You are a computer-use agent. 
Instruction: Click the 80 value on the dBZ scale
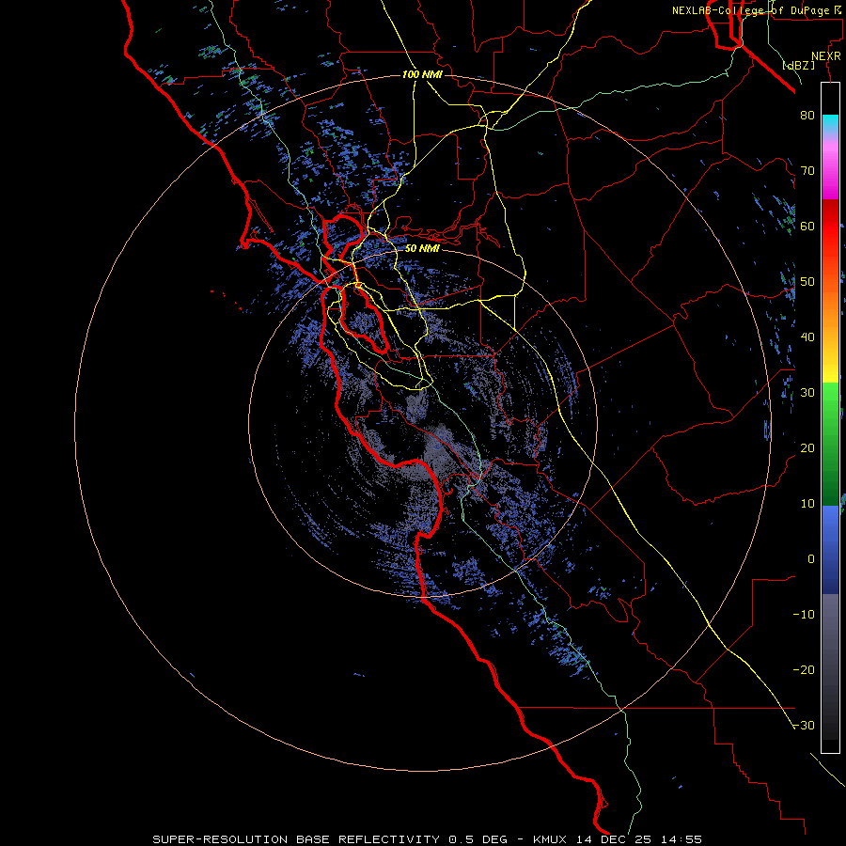(x=807, y=115)
